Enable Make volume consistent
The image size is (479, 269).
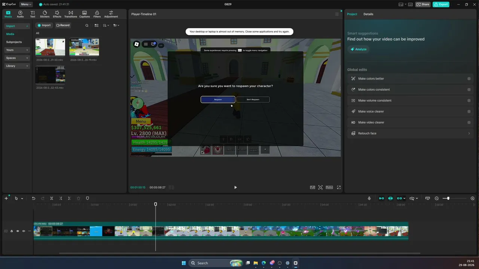(469, 101)
